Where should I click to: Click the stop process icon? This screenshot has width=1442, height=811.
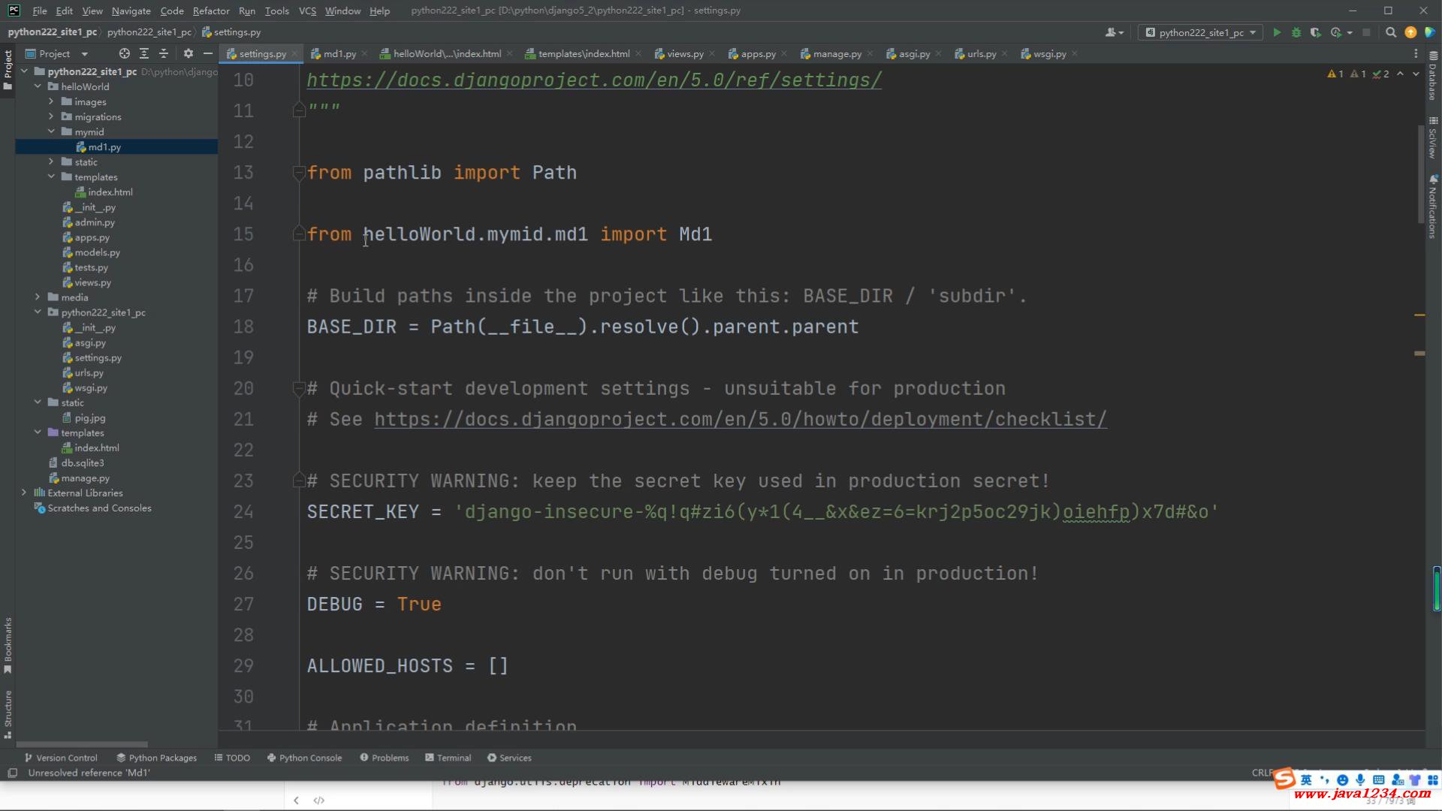pyautogui.click(x=1366, y=32)
